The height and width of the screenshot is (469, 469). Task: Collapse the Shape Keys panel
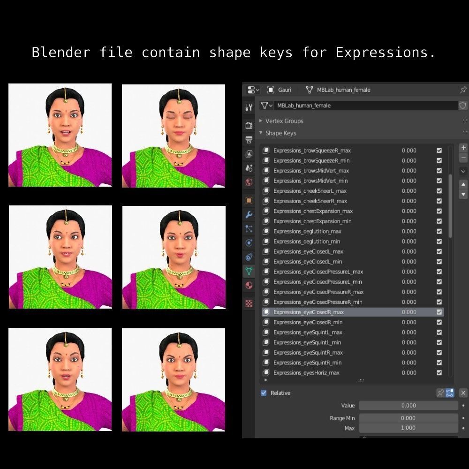click(x=260, y=133)
